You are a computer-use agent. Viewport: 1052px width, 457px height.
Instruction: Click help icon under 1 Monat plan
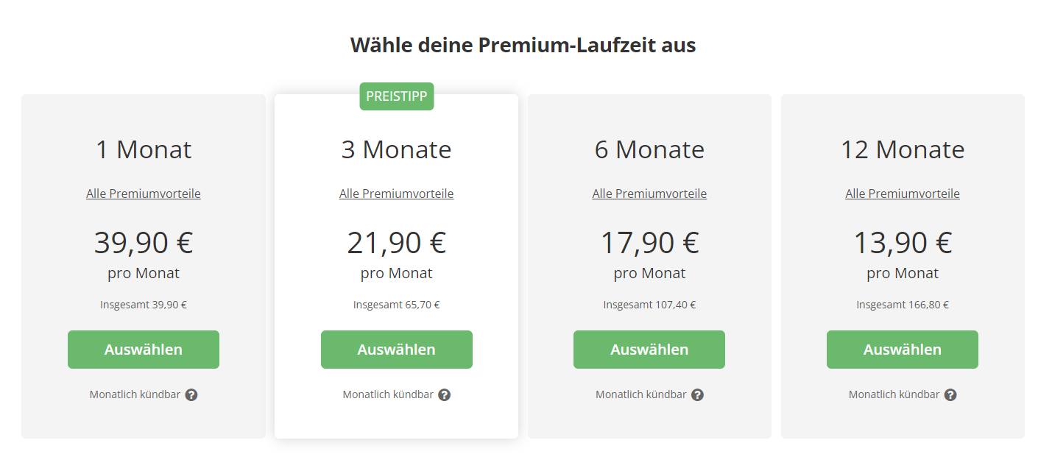[x=191, y=394]
